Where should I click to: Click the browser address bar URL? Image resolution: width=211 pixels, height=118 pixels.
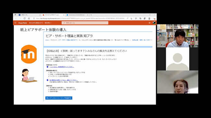point(81,18)
